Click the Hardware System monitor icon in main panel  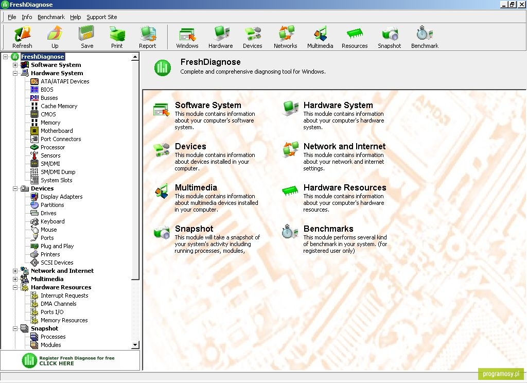click(290, 109)
